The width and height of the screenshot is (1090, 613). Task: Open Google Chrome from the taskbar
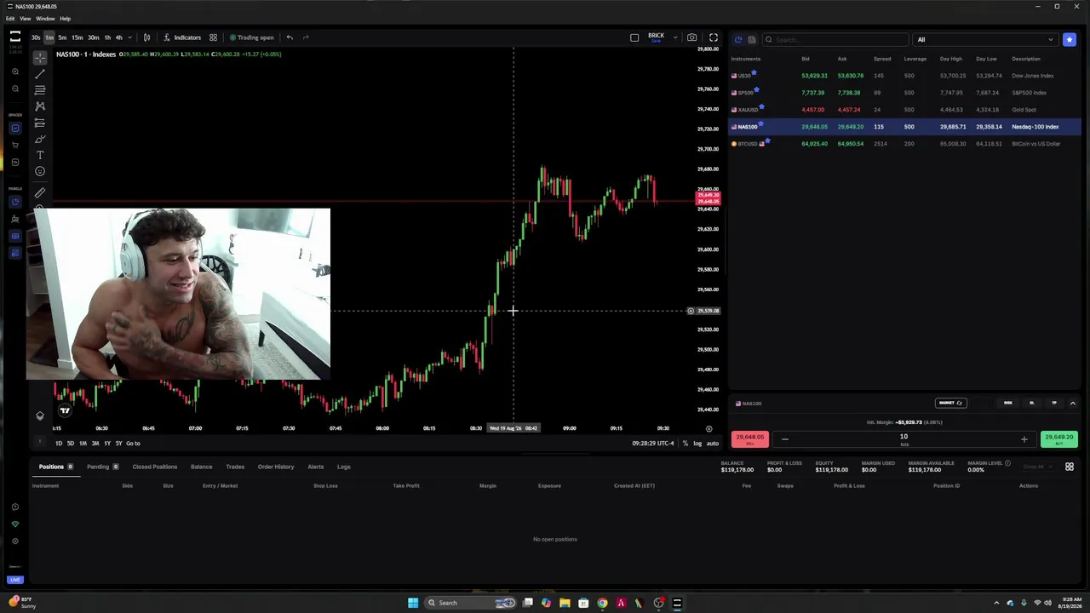click(x=602, y=603)
